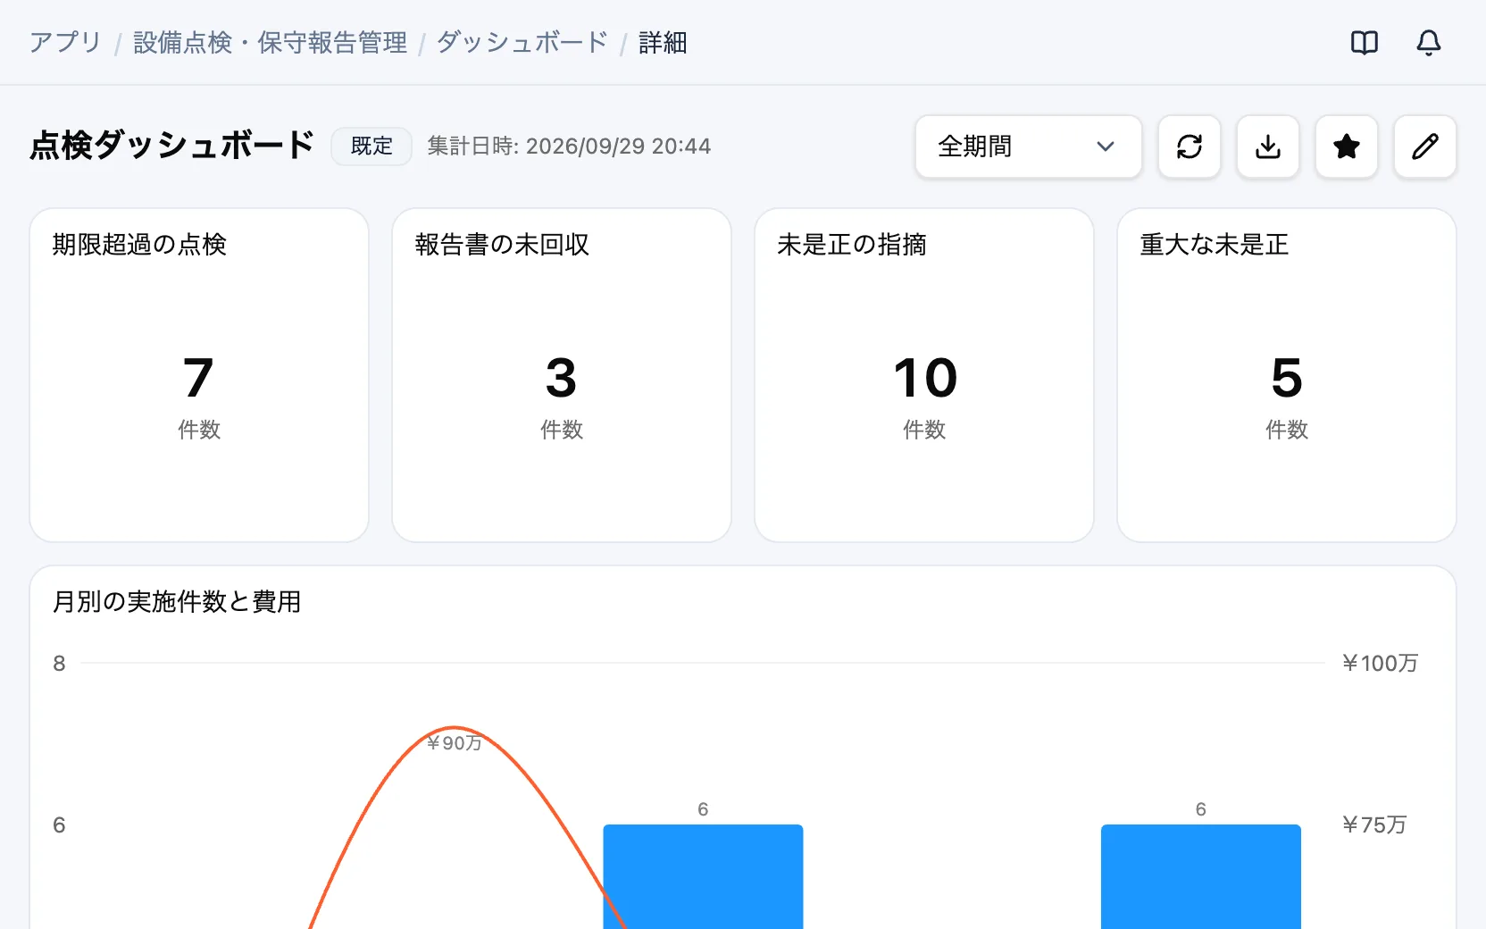Click the value 3 in 報告書の未回収
The height and width of the screenshot is (929, 1486).
562,378
